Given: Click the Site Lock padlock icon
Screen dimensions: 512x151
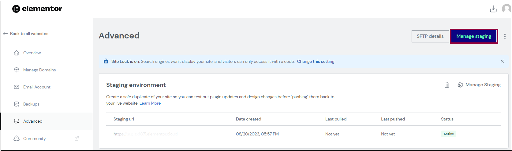Looking at the screenshot, I should (106, 61).
